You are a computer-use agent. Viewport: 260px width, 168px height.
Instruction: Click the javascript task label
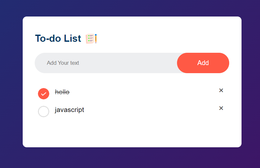pos(69,110)
